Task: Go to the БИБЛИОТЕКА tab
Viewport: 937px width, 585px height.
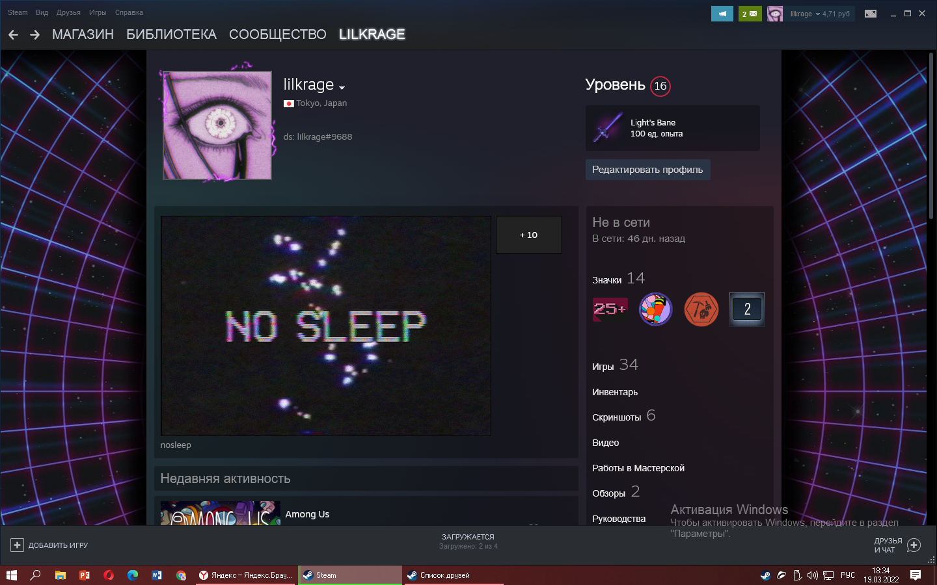Action: 171,34
